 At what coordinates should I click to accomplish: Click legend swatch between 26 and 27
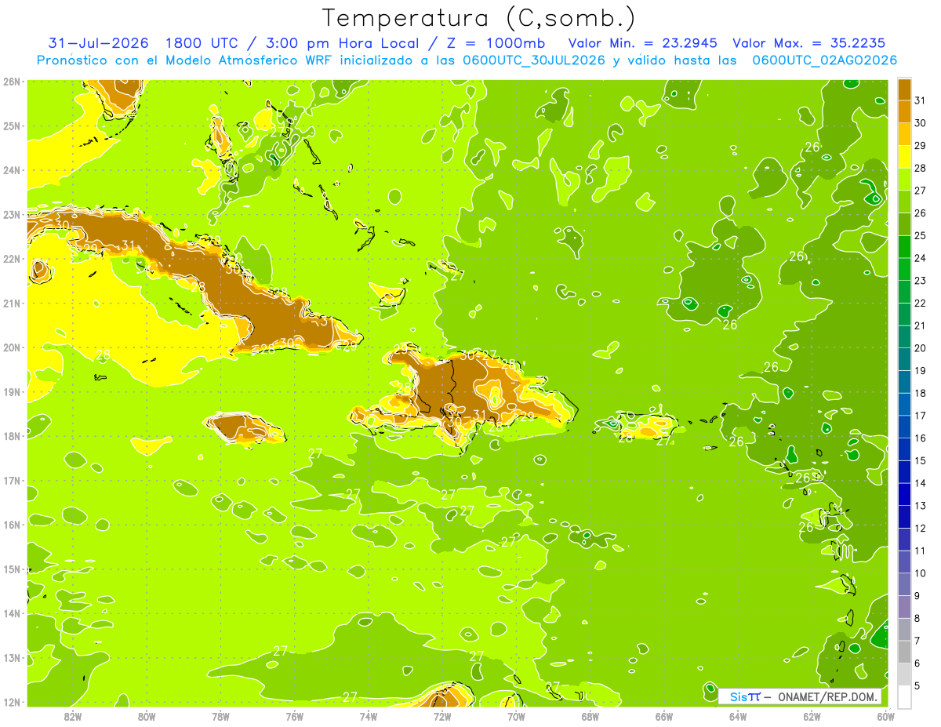click(x=904, y=201)
